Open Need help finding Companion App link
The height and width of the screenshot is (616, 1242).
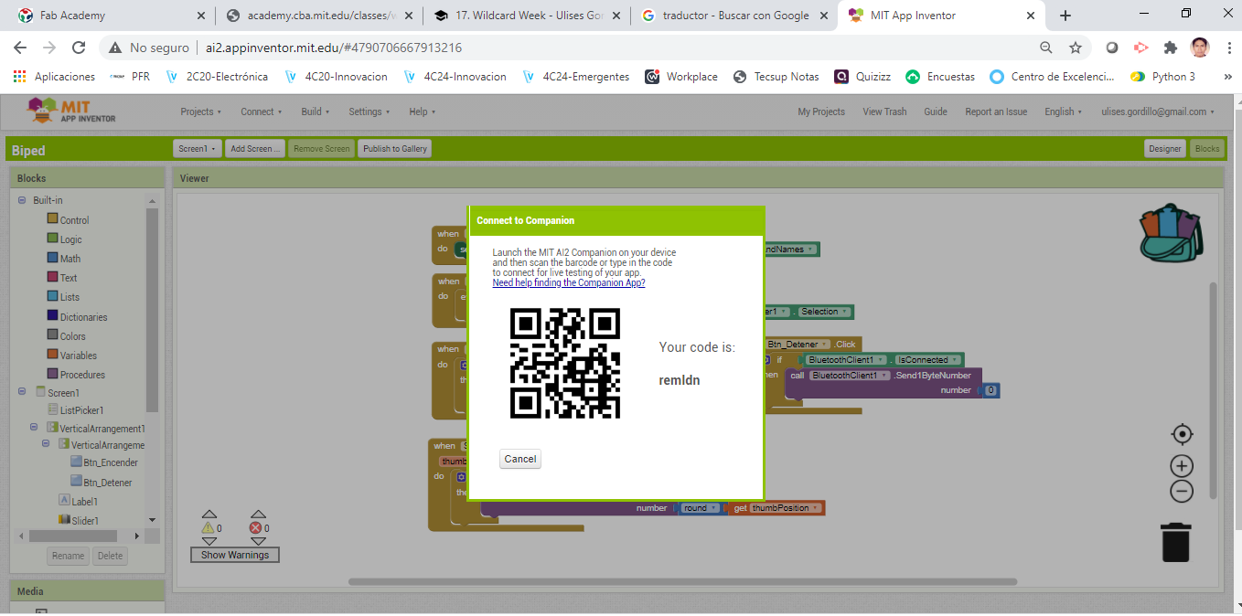click(569, 282)
